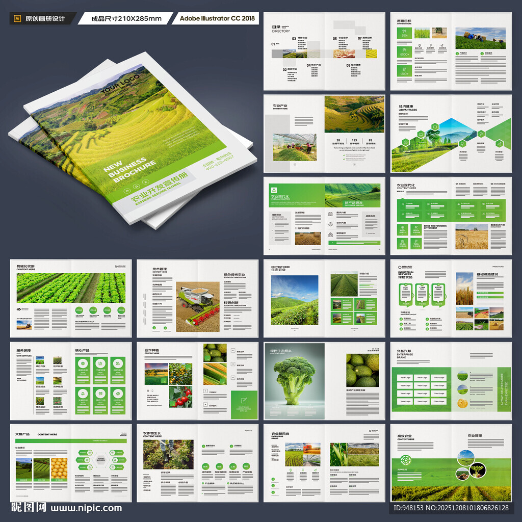The image size is (522, 522).
Task: Click the Adobe Illustrator CC 2018 label
Action: click(217, 18)
